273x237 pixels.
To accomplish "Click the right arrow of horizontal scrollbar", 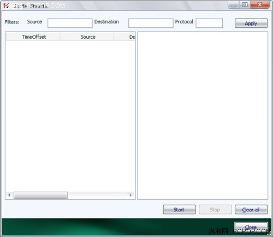I will [130, 195].
